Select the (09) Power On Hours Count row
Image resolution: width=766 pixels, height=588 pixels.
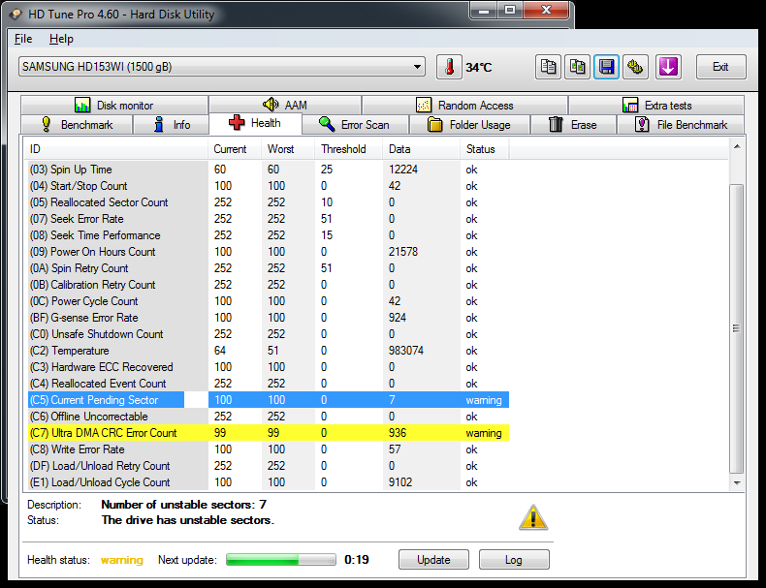[269, 252]
